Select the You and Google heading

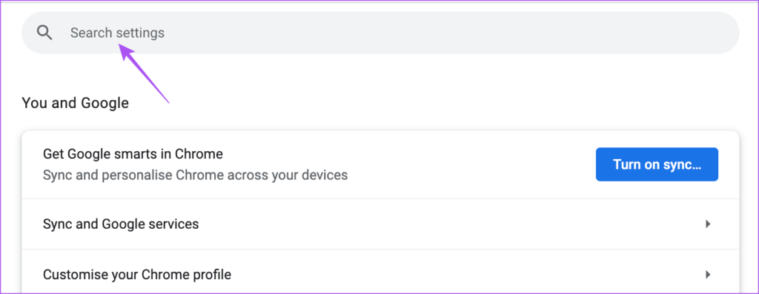click(x=75, y=103)
